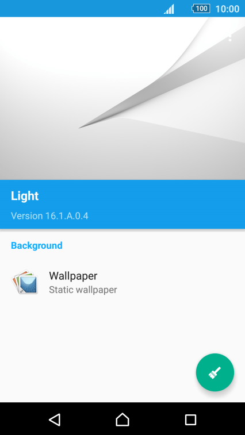View the white theme preview image
The image size is (245, 435).
[x=122, y=98]
